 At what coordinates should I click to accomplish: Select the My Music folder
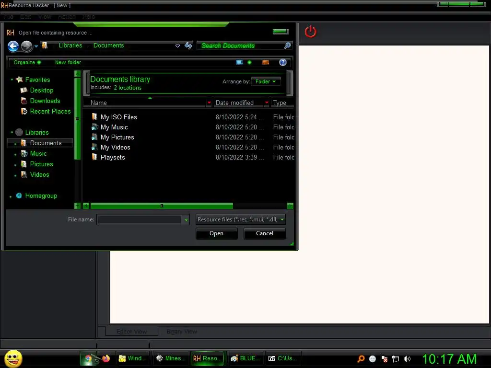[114, 127]
